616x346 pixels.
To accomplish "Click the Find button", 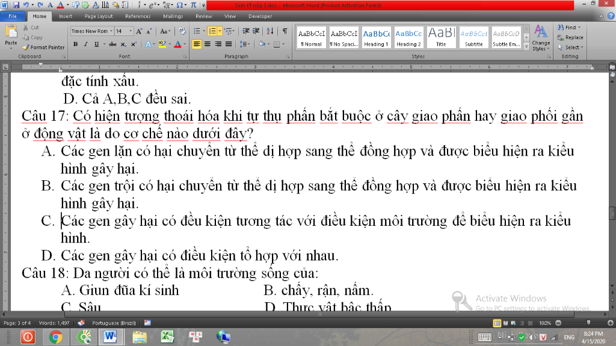I will (x=568, y=28).
